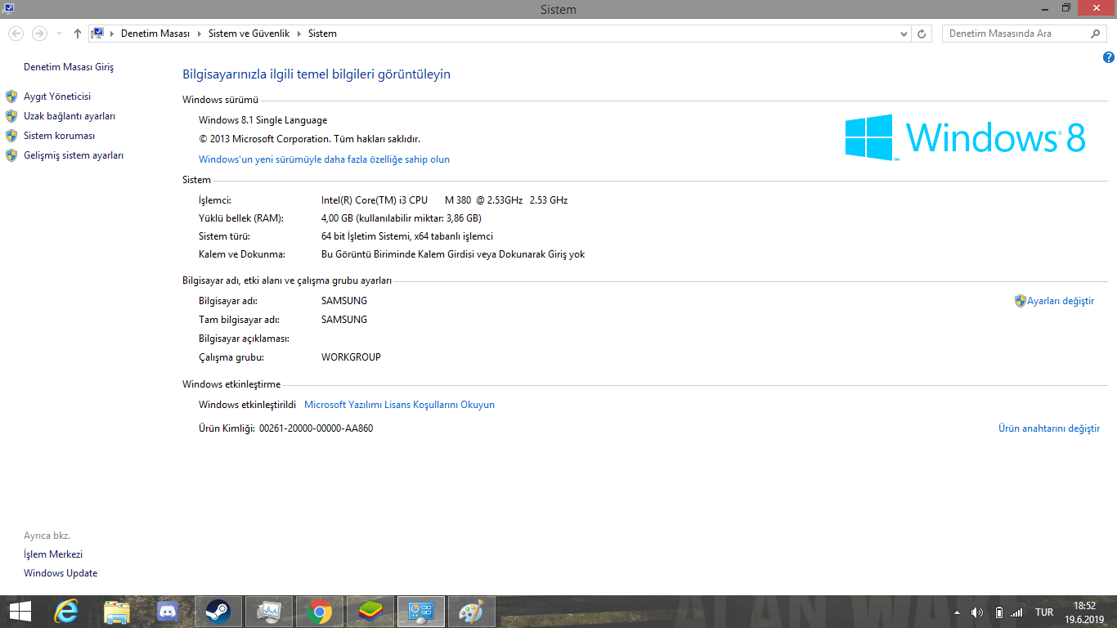Screen dimensions: 1117x628
Task: Click Windows 8.1 Single Language text
Action: click(262, 120)
